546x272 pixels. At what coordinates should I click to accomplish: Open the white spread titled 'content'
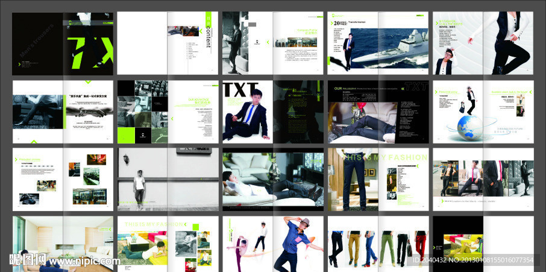pyautogui.click(x=168, y=43)
